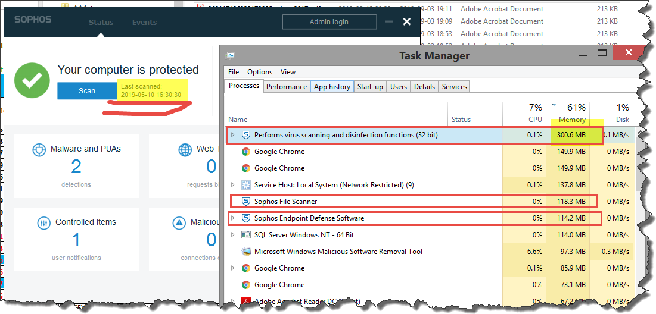Image resolution: width=656 pixels, height=314 pixels.
Task: Click the 118.3 MB memory value
Action: point(571,202)
